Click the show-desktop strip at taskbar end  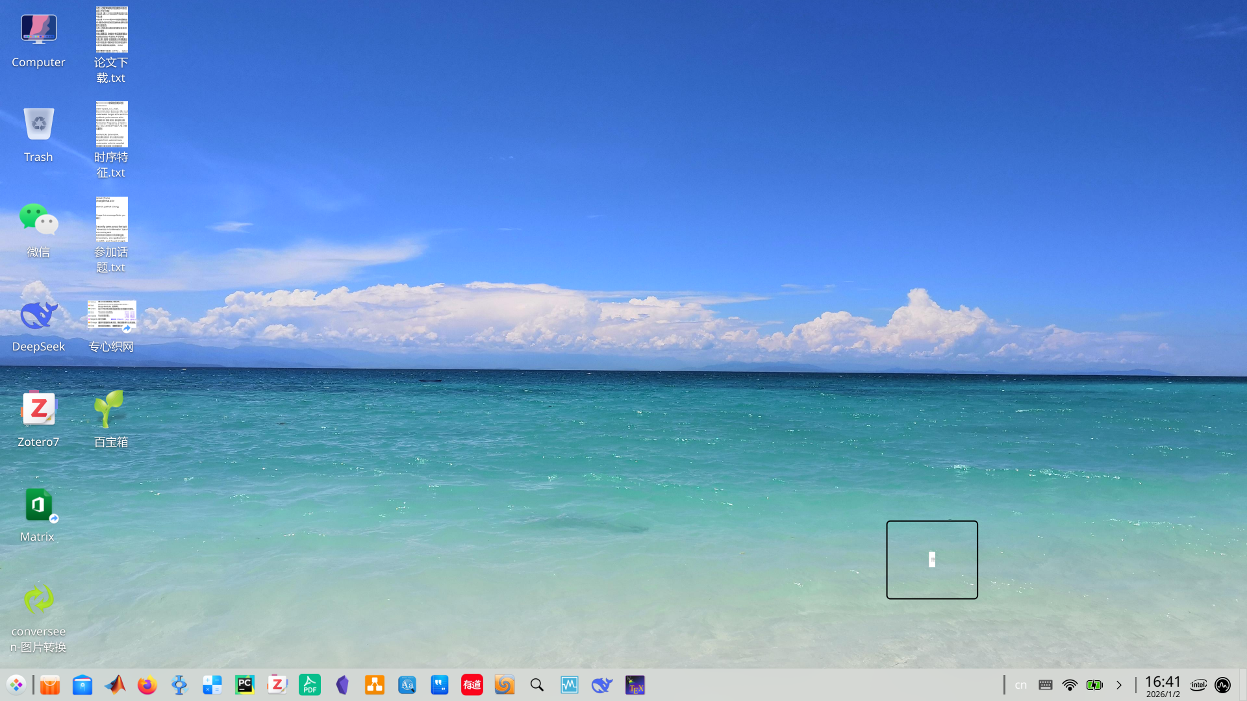point(1242,685)
